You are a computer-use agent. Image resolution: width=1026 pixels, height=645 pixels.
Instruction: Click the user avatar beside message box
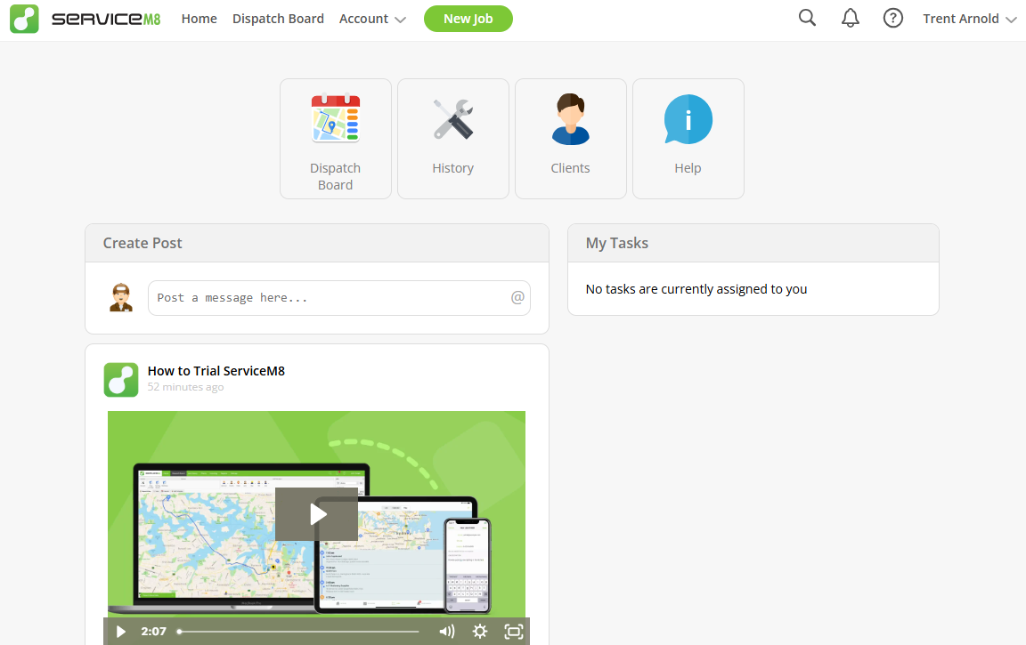pyautogui.click(x=121, y=297)
